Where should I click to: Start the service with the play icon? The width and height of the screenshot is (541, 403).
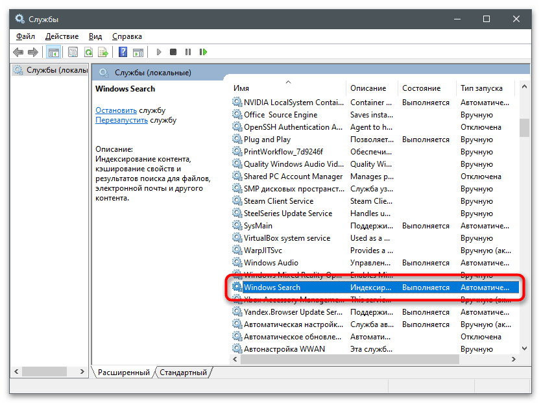[x=159, y=52]
